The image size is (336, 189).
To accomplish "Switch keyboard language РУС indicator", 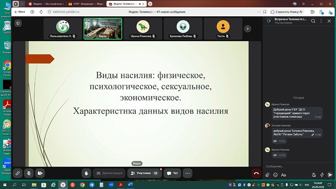I will [307, 185].
